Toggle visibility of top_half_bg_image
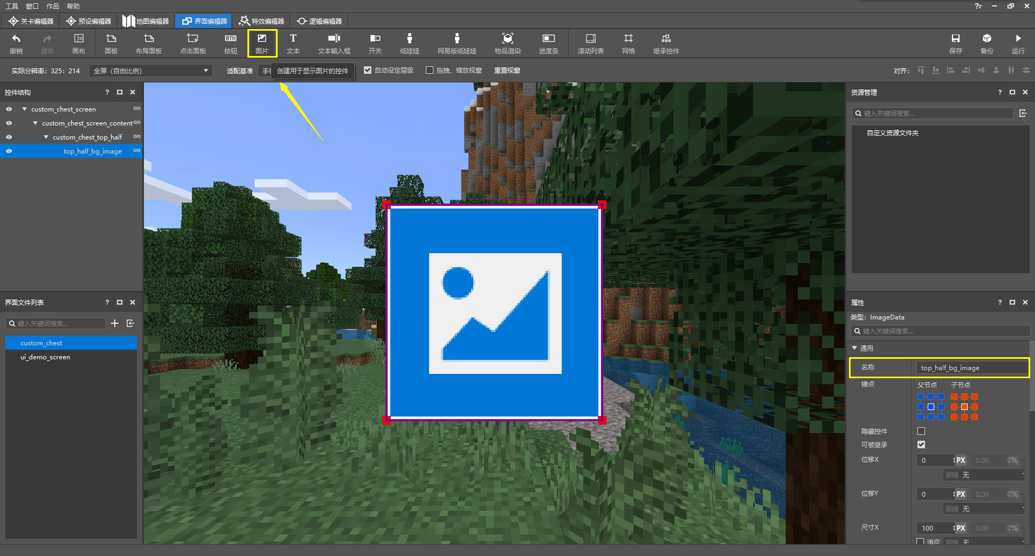 (x=9, y=151)
